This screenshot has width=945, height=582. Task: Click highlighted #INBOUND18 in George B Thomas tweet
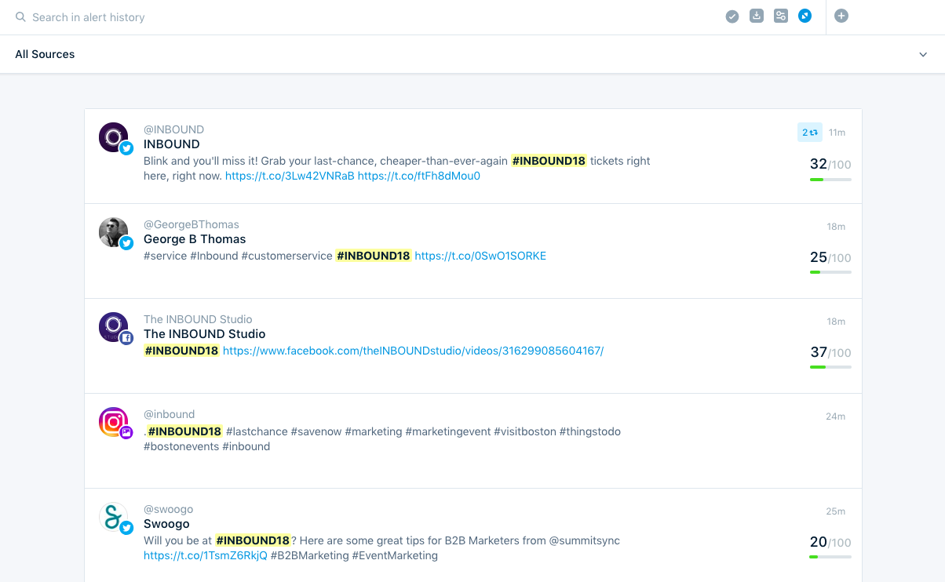point(373,256)
